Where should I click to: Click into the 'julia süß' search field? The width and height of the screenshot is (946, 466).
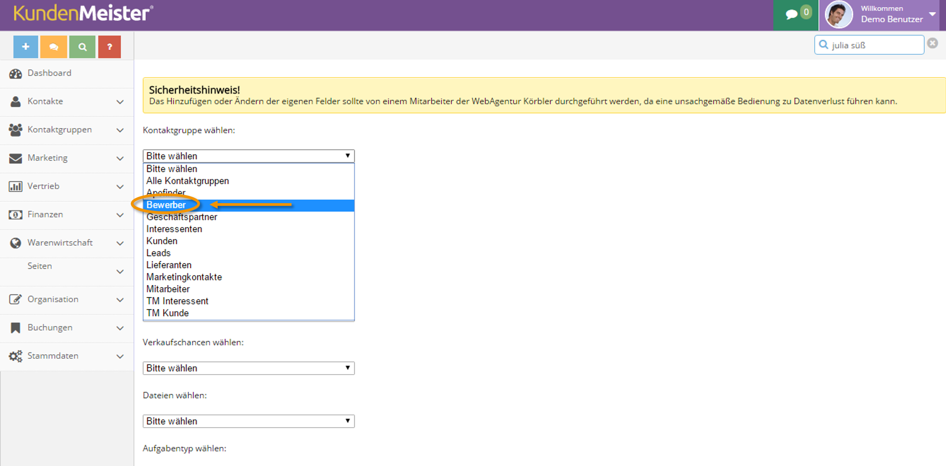point(869,45)
